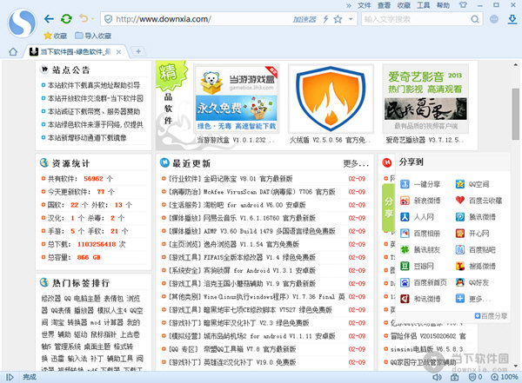Viewport: 522px width, 383px height.
Task: Click the ad-block shield counter in the status bar
Action: click(475, 377)
